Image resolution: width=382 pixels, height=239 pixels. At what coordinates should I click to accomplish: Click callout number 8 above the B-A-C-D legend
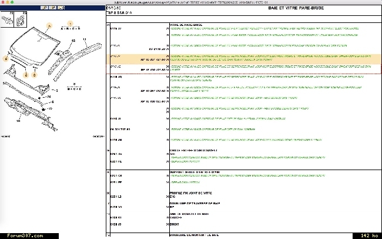(74, 84)
